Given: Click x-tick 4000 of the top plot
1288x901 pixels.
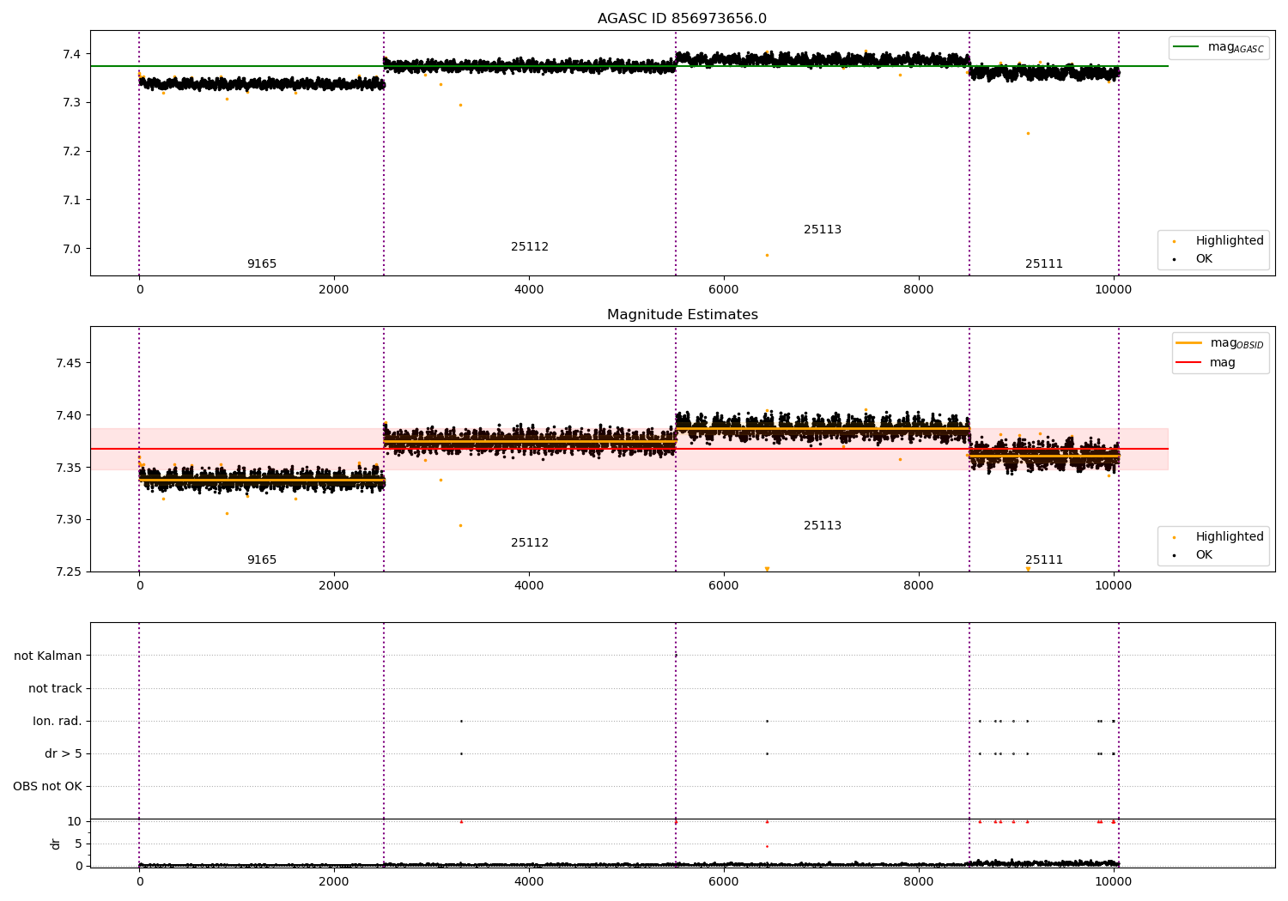Looking at the screenshot, I should 529,290.
